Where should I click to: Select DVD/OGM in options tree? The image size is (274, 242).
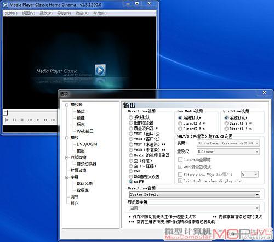(x=87, y=144)
